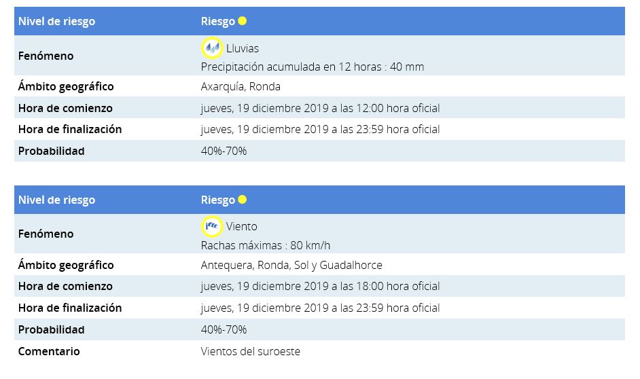Click the first Nivel de riesgo header
The image size is (640, 379).
click(57, 21)
